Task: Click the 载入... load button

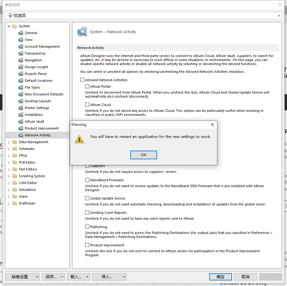Action: (x=76, y=277)
